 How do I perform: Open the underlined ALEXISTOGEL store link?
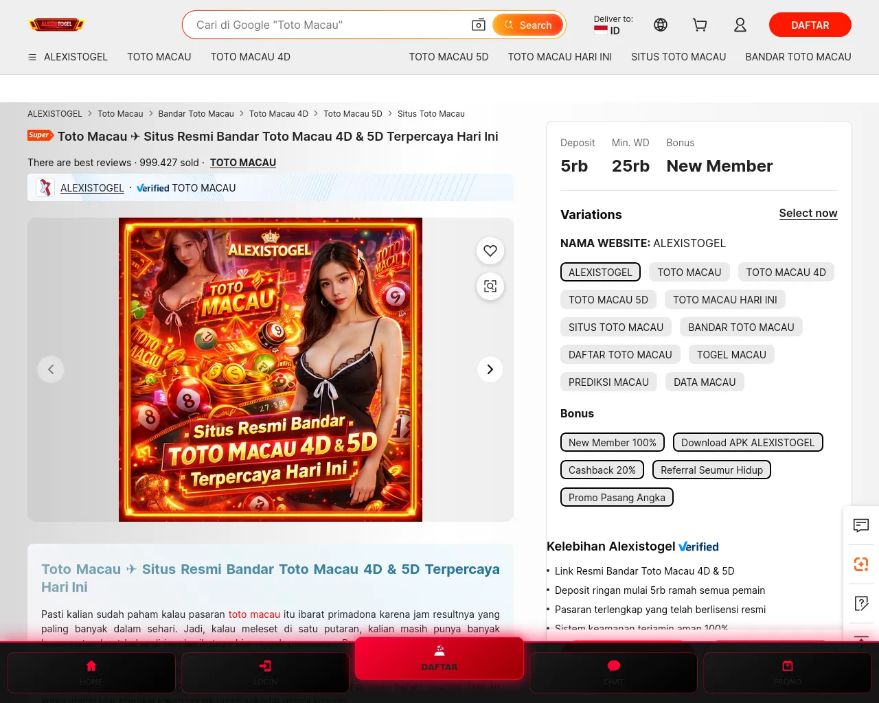click(92, 188)
